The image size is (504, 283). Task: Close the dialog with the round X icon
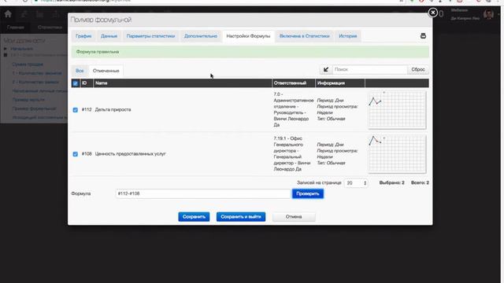[x=432, y=13]
